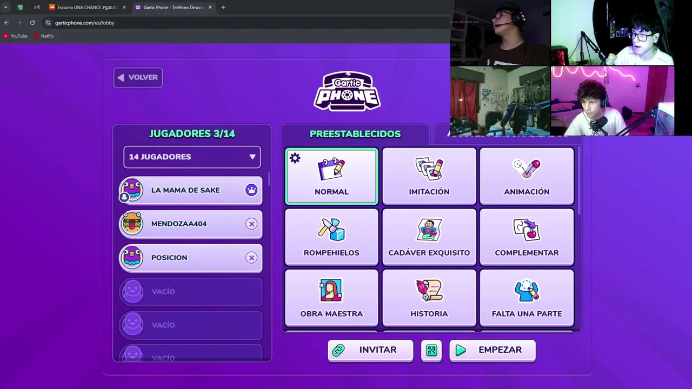
Task: Select the Complementar game mode
Action: pos(527,237)
